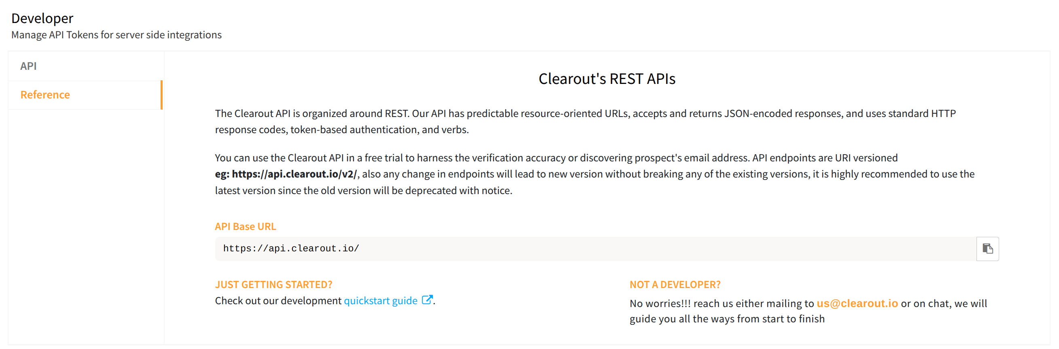Click the API Base URL label
This screenshot has width=1059, height=349.
246,226
